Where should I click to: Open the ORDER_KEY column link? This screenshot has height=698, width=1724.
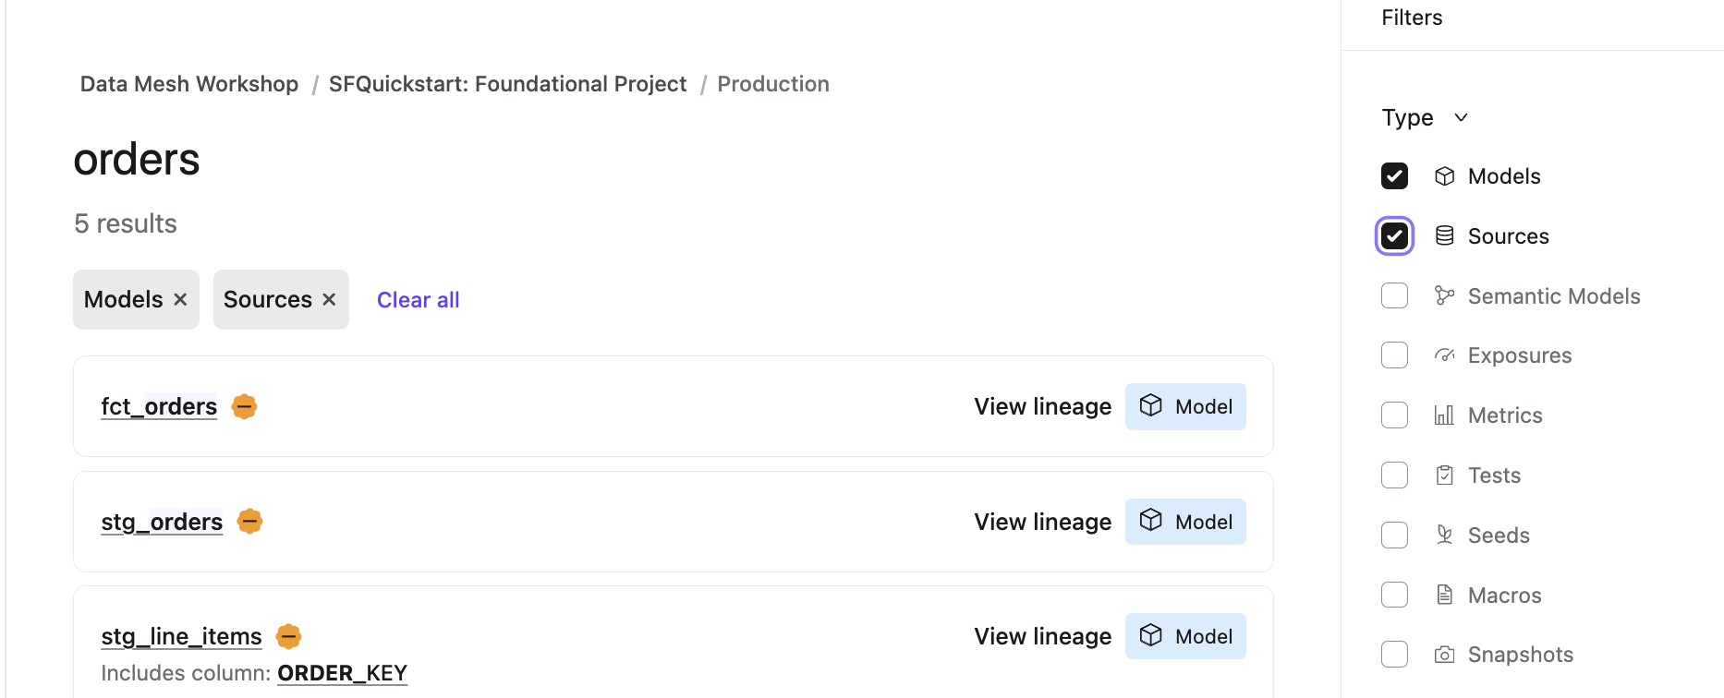pyautogui.click(x=342, y=673)
